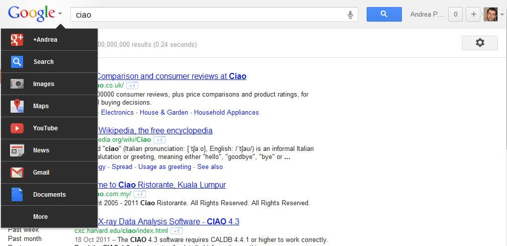Image resolution: width=507 pixels, height=246 pixels.
Task: Select the Search magnifier icon in menu
Action: (x=17, y=62)
